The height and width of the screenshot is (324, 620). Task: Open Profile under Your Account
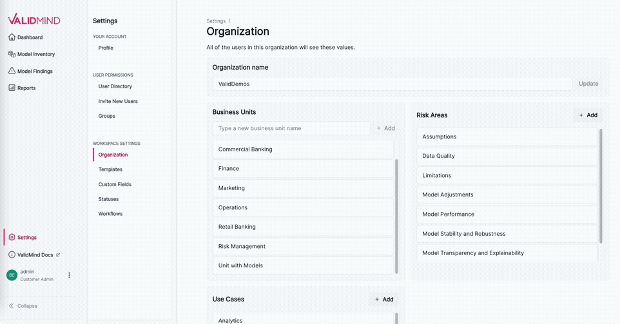pos(106,48)
